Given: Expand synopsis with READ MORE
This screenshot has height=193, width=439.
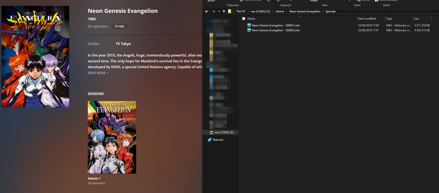Looking at the screenshot, I should coord(98,73).
